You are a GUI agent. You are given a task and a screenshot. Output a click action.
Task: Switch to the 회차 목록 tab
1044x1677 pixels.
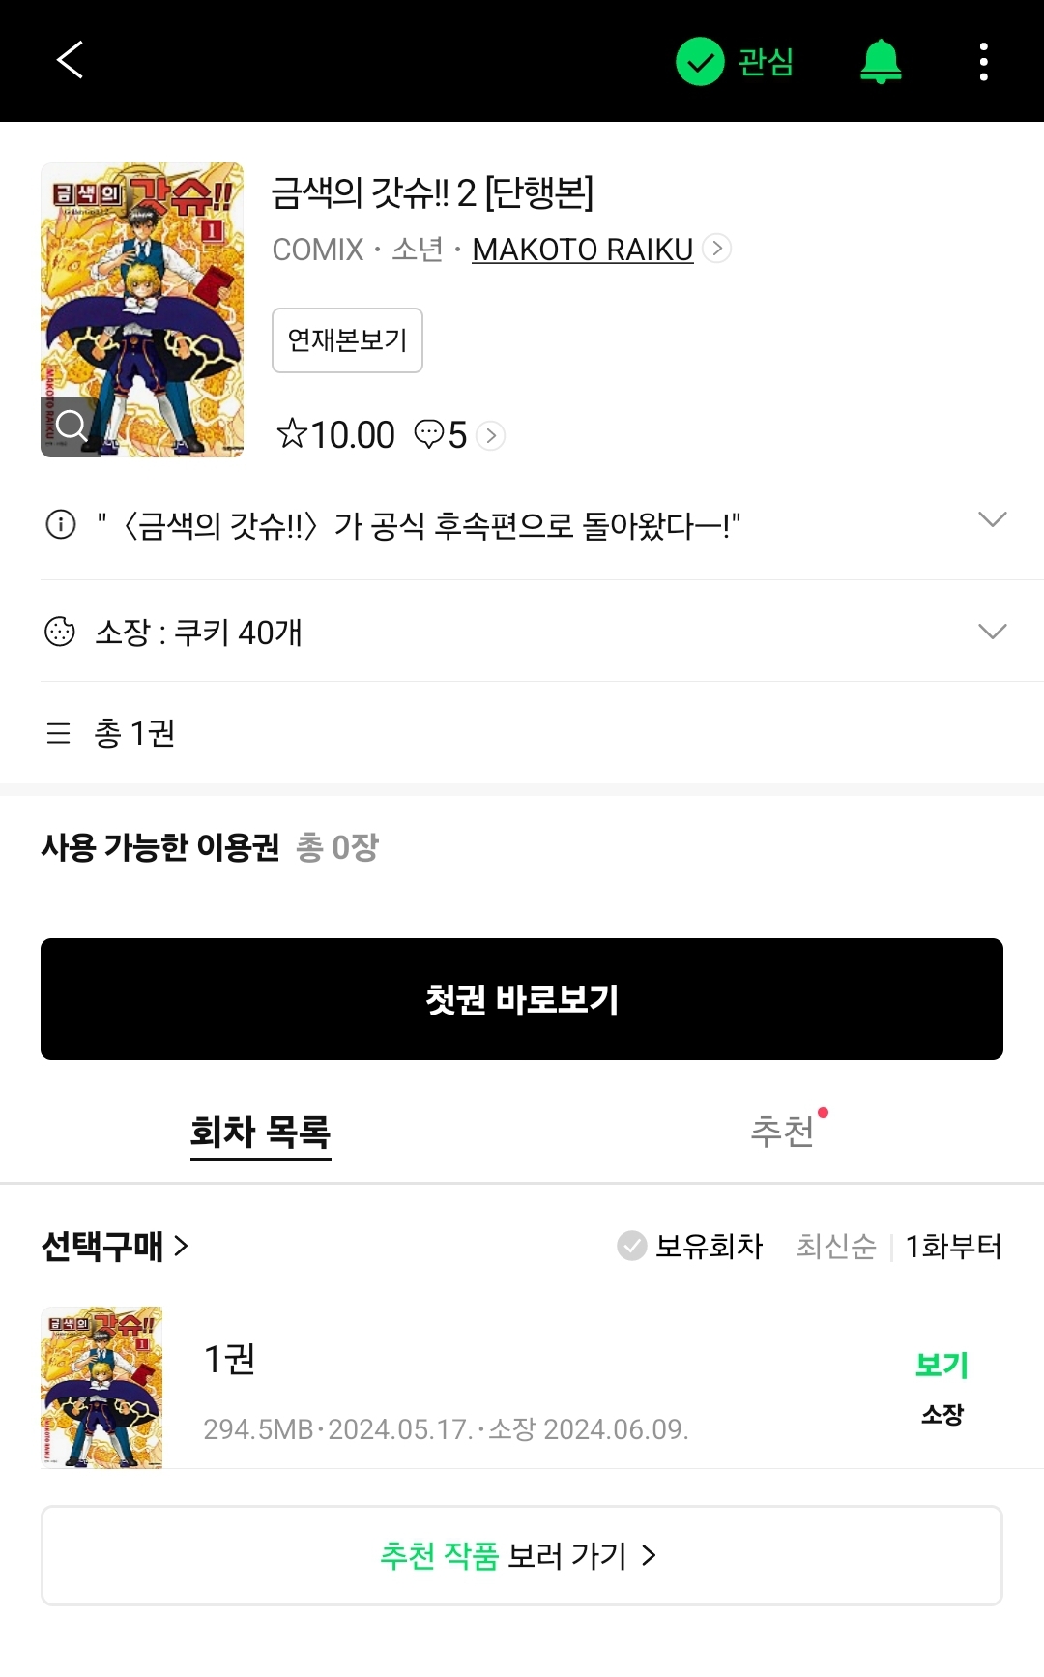(x=260, y=1132)
